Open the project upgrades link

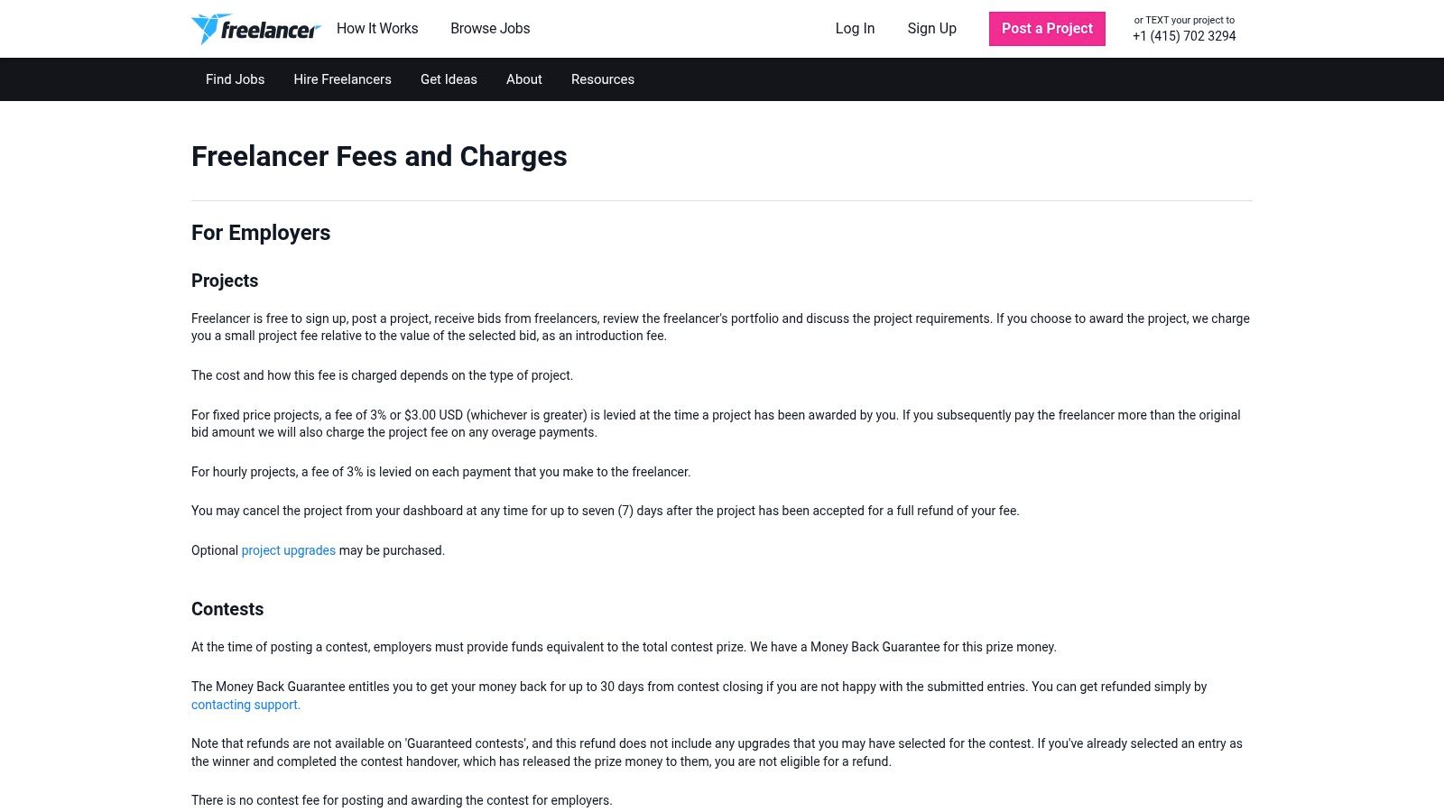[288, 550]
